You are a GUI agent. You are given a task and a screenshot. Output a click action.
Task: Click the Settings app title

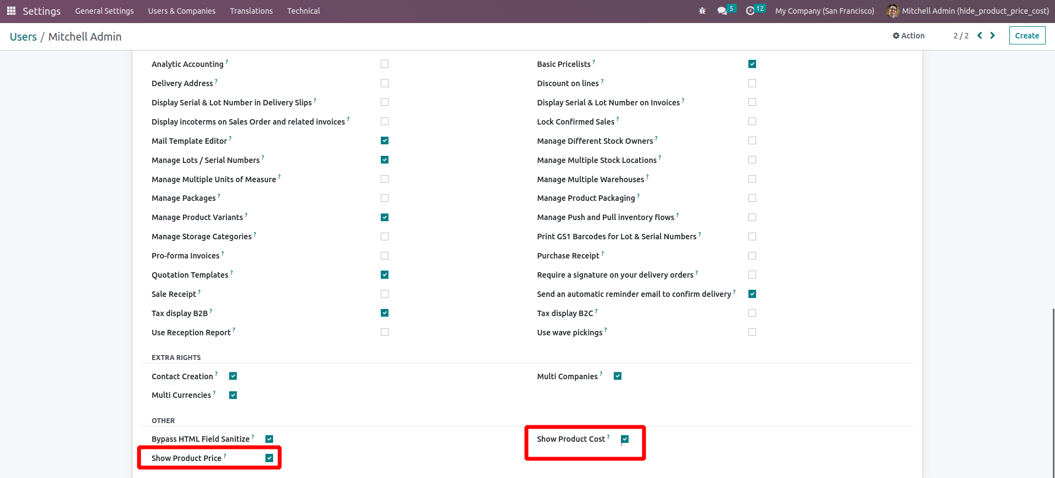click(x=42, y=11)
